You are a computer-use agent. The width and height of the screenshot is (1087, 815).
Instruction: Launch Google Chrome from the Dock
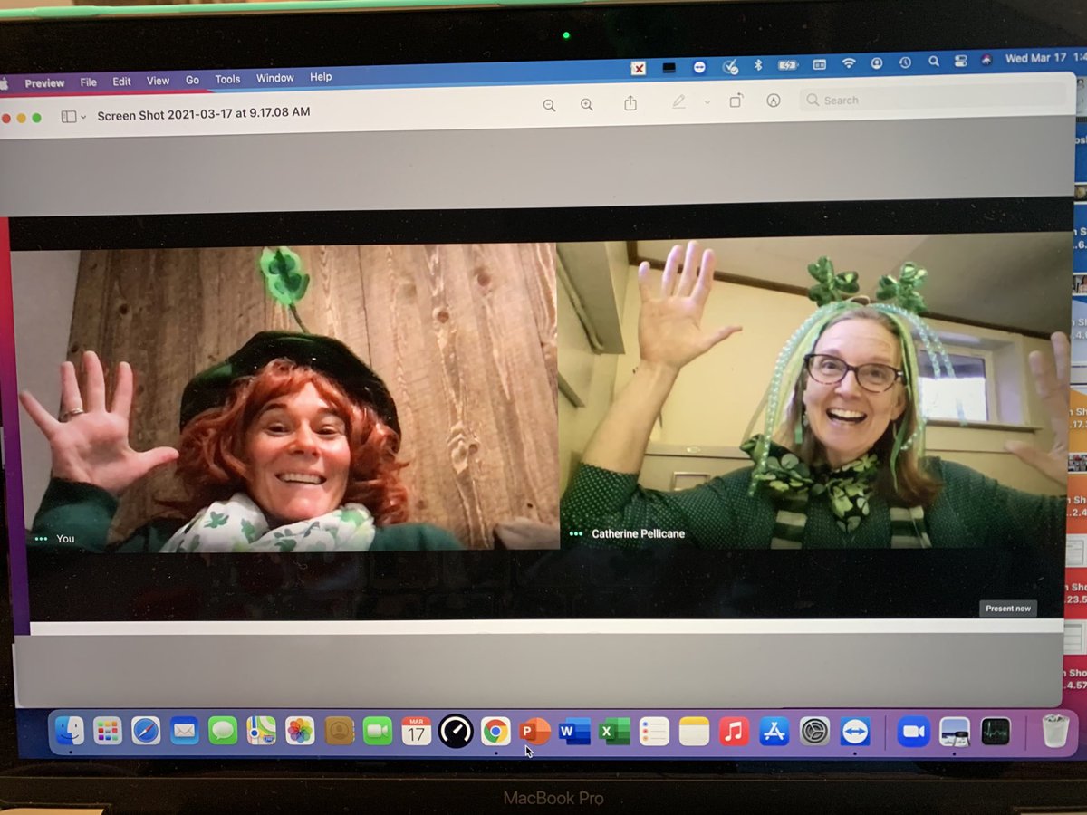click(x=495, y=730)
